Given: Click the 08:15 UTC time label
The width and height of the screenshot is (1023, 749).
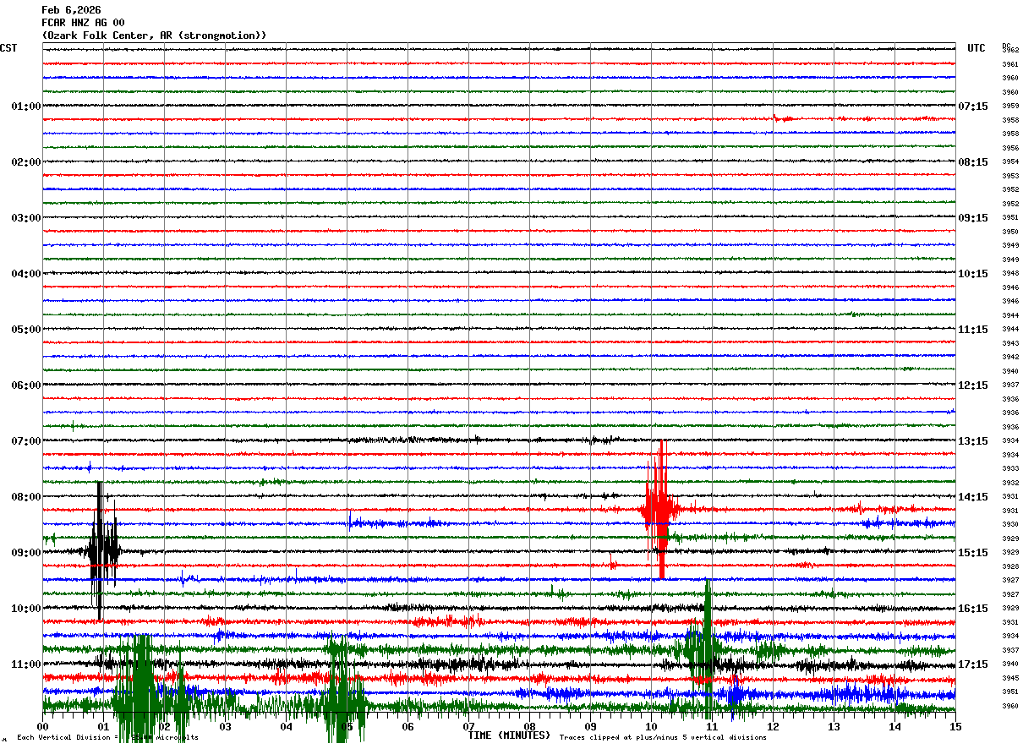Looking at the screenshot, I should (973, 162).
